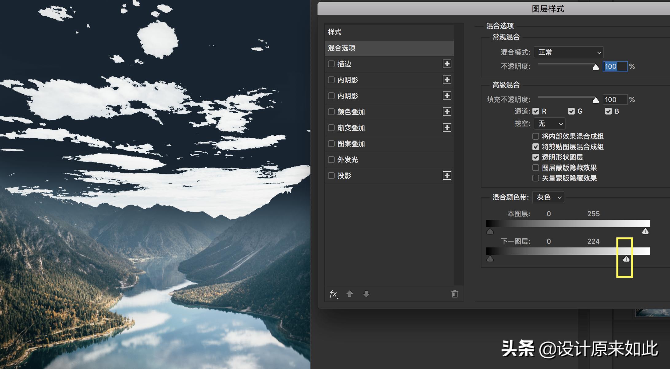This screenshot has width=670, height=369.
Task: Open the 混合模式 dropdown showing 正常
Action: (568, 52)
